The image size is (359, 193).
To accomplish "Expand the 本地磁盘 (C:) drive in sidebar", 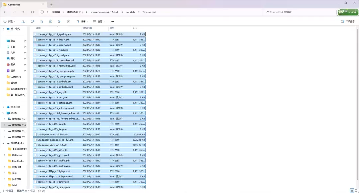I will click(x=5, y=119).
